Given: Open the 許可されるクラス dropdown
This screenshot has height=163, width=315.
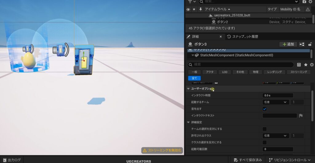Looking at the screenshot, I should [275, 136].
